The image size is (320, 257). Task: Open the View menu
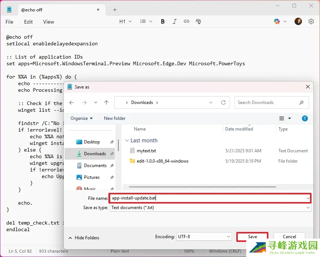[x=48, y=22]
